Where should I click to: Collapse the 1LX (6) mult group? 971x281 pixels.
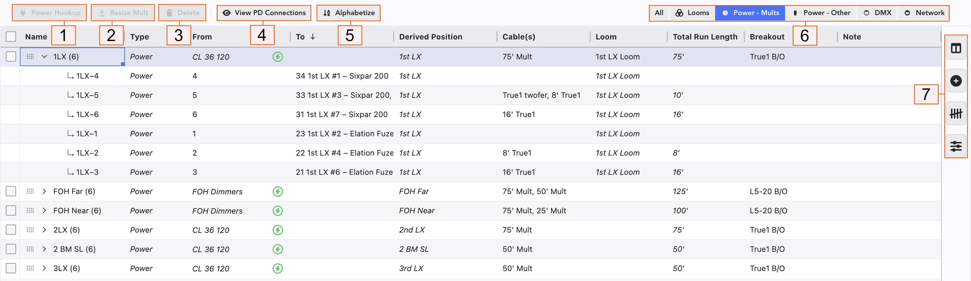tap(44, 56)
